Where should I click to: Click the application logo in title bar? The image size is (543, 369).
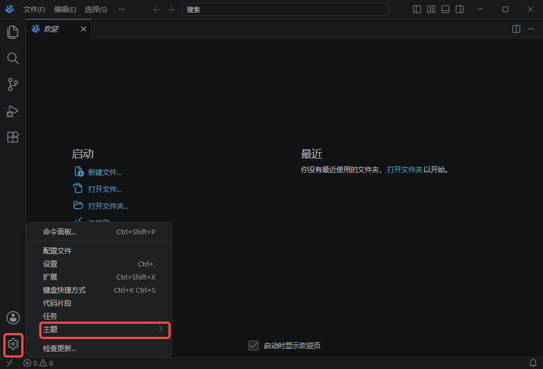(x=10, y=9)
